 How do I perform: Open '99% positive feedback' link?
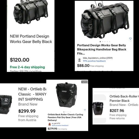coord(94,61)
